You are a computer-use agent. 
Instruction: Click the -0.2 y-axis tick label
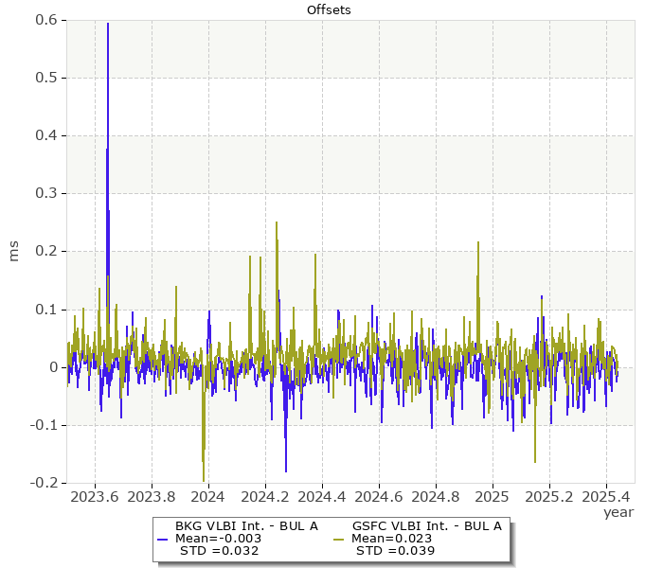[x=44, y=483]
